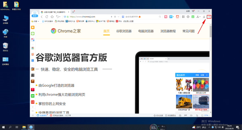Open a new tab with the plus button
The image size is (242, 130).
[73, 12]
